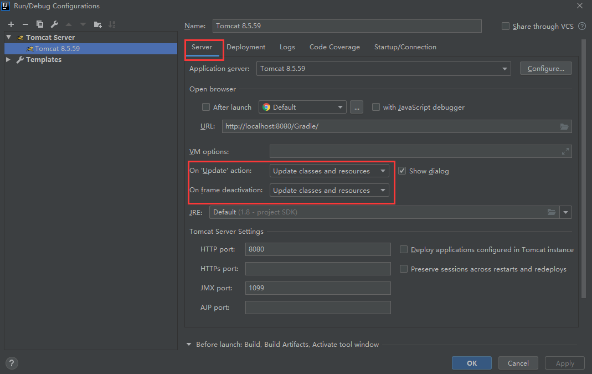The height and width of the screenshot is (374, 592).
Task: Click the Apply button
Action: coord(565,363)
